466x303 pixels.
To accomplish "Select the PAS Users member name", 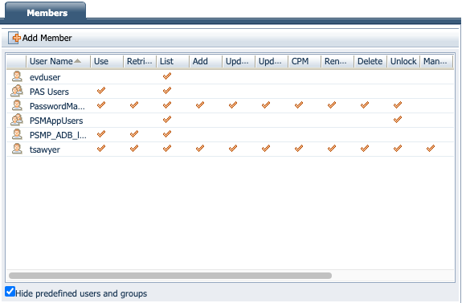I will [49, 92].
